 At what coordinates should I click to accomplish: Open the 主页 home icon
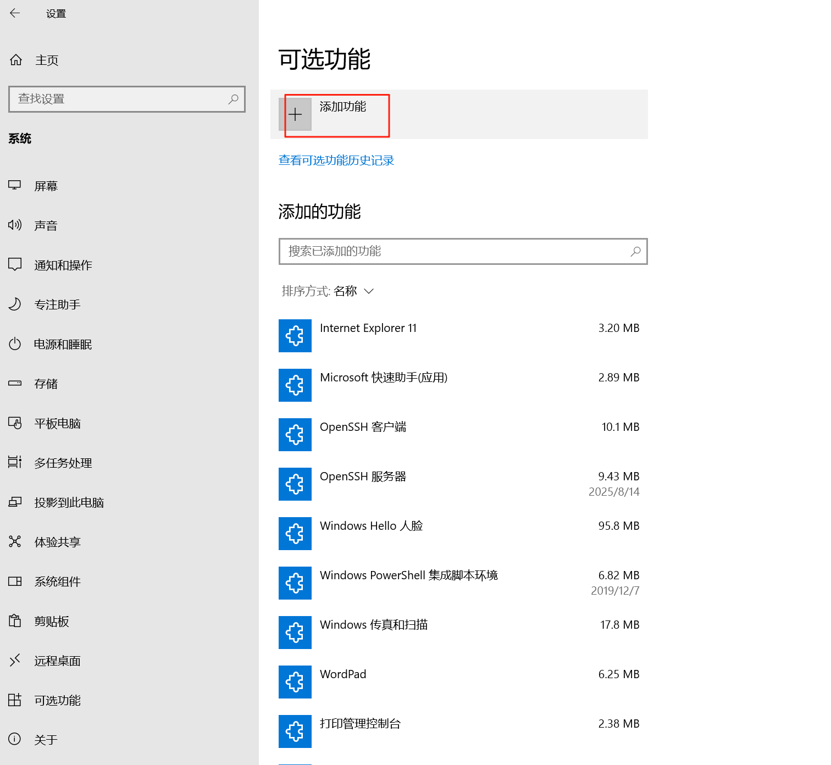tap(16, 60)
